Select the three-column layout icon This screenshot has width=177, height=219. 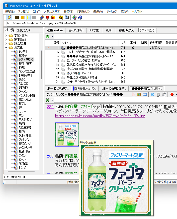(17, 17)
